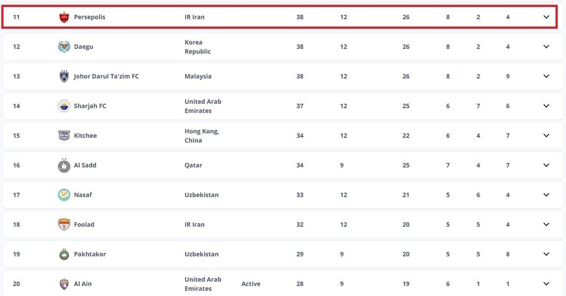Click Active status in Al Ain row
This screenshot has width=566, height=296.
(x=250, y=284)
